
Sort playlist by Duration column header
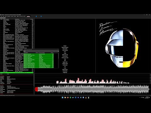click(x=31, y=19)
